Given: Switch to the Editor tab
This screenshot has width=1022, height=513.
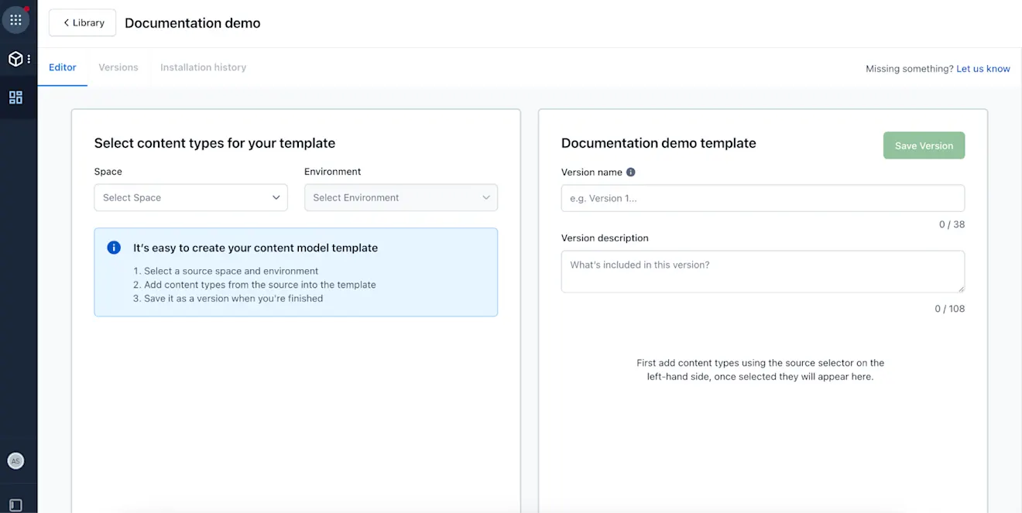Looking at the screenshot, I should pyautogui.click(x=63, y=67).
